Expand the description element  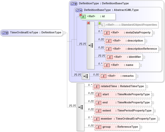click(146, 41)
